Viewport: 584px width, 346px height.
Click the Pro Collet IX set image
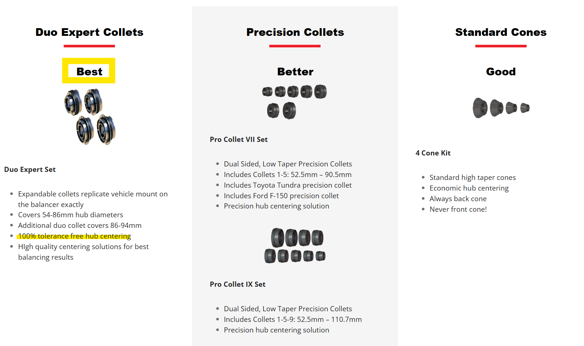pyautogui.click(x=295, y=245)
